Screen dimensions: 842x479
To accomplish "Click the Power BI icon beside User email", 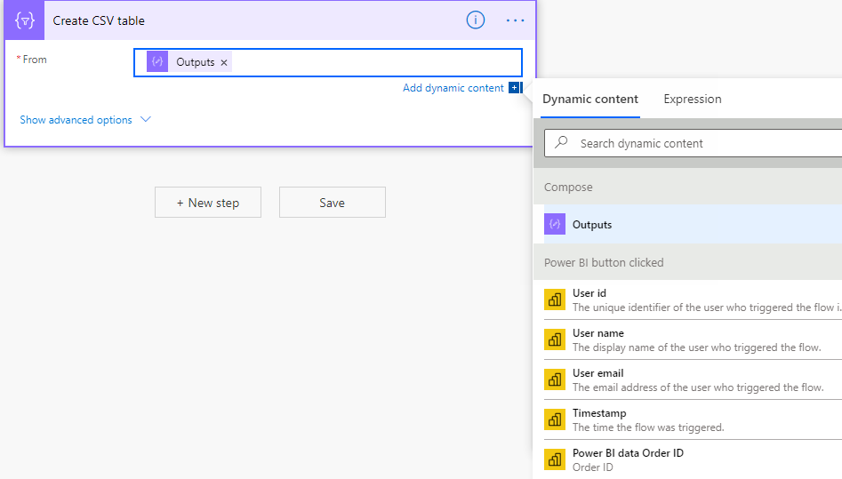I will [x=555, y=379].
